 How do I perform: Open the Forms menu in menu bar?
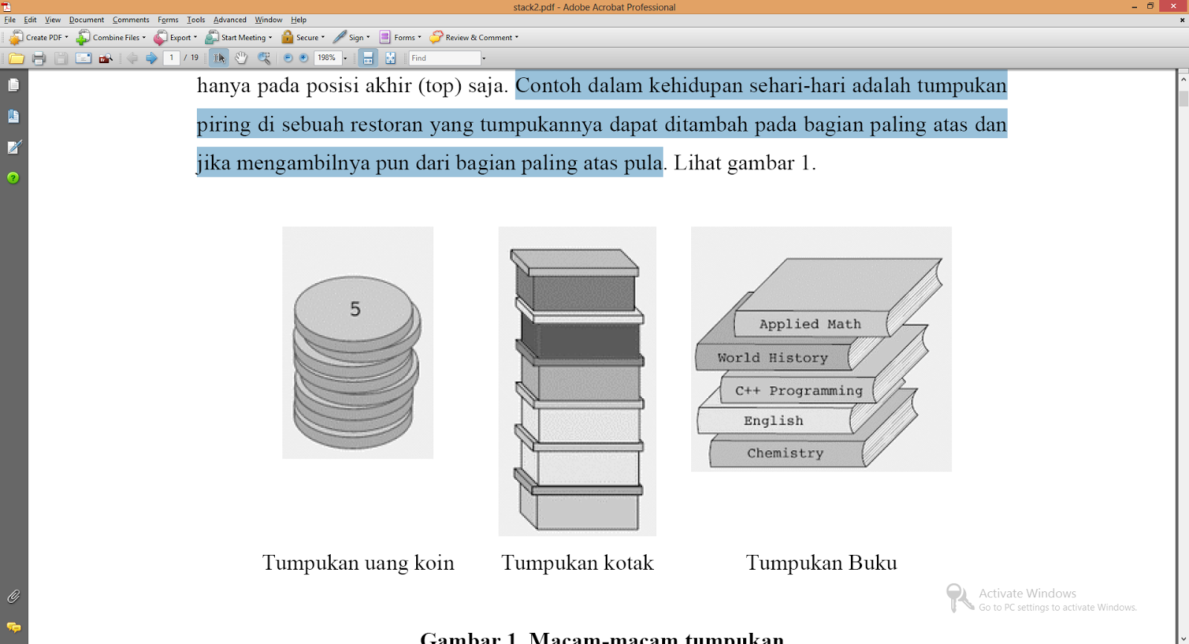(x=168, y=20)
